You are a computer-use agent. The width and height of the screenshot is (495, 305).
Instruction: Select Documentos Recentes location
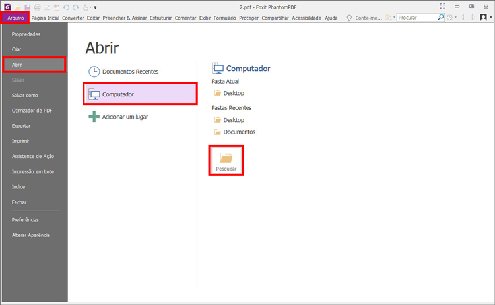[x=140, y=72]
